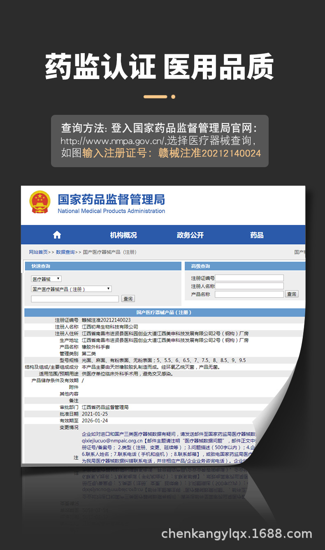Open the 机构概况 menu
The height and width of the screenshot is (550, 325).
(x=123, y=235)
